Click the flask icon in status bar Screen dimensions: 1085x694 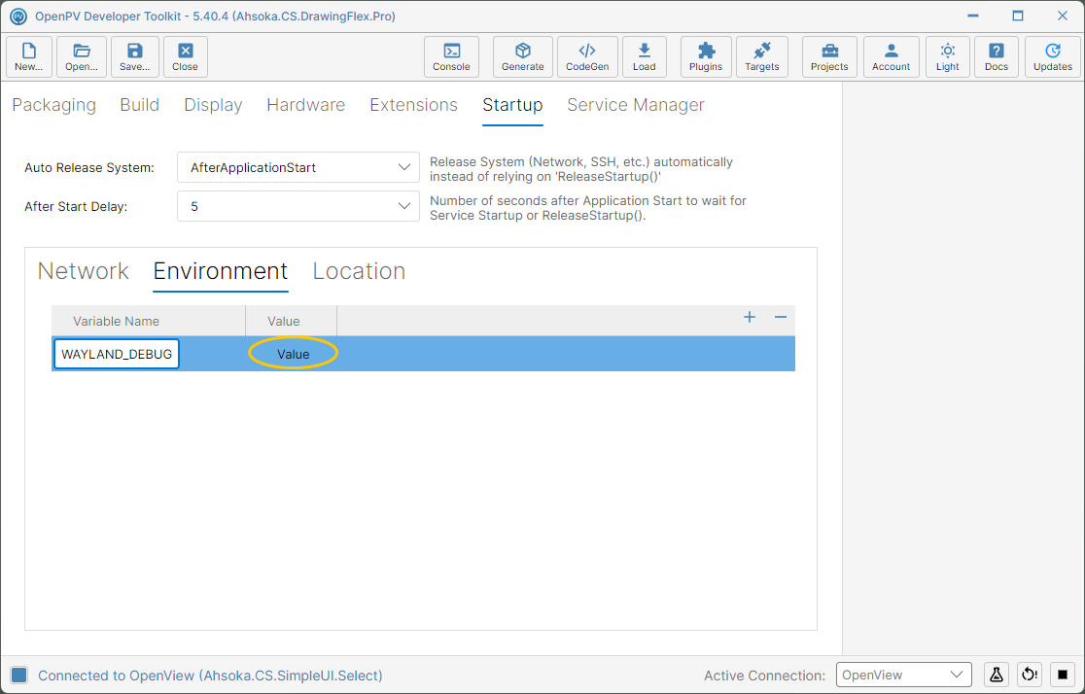tap(997, 675)
